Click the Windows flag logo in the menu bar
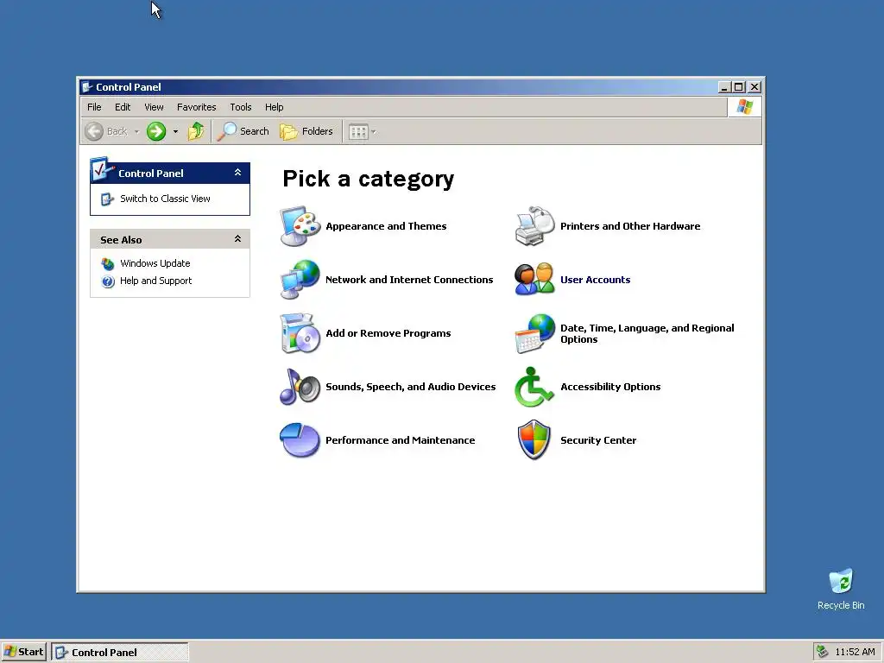Screen dimensions: 884x663 [745, 106]
